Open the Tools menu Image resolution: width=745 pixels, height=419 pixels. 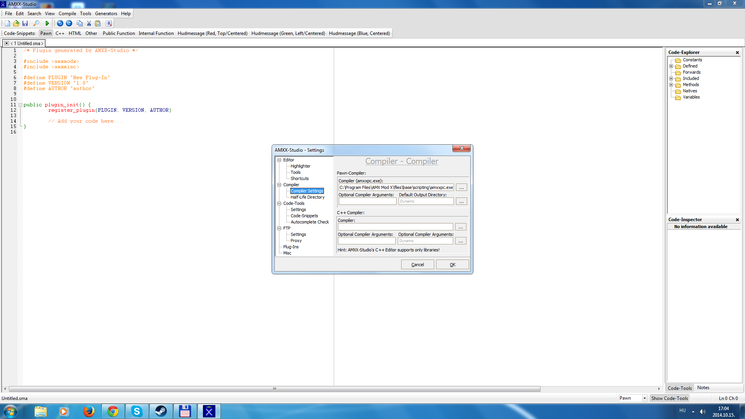point(85,14)
